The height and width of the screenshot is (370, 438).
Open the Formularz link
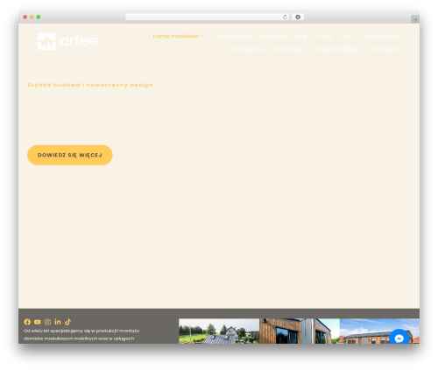click(385, 49)
